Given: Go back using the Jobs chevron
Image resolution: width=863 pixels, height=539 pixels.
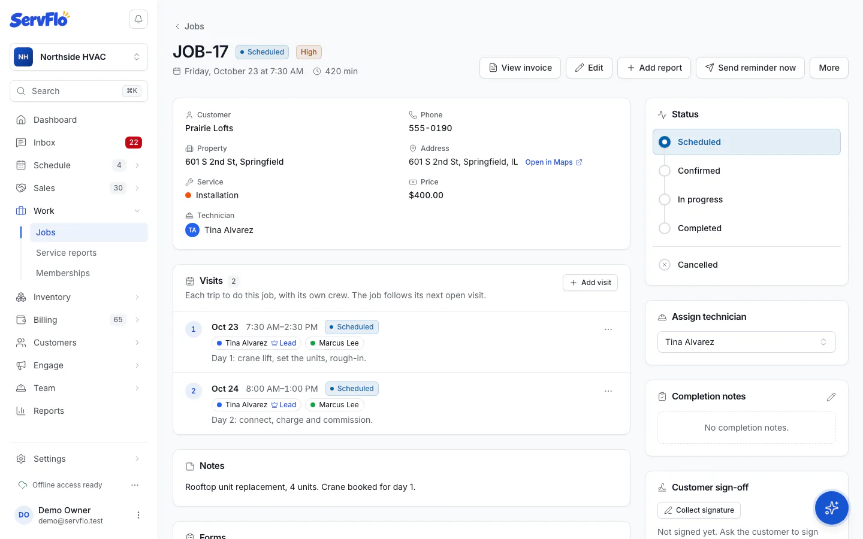Looking at the screenshot, I should [x=177, y=26].
